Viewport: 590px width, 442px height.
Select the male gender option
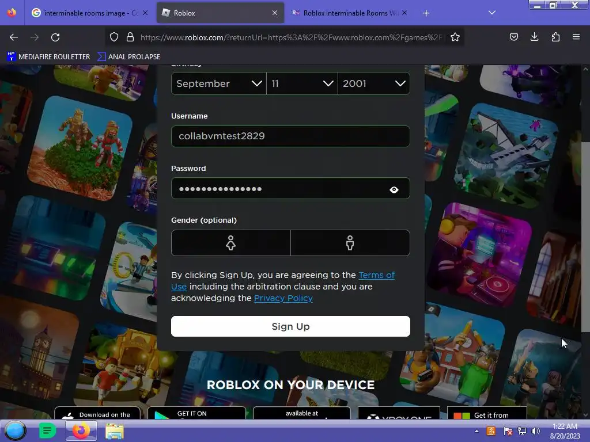(x=350, y=243)
